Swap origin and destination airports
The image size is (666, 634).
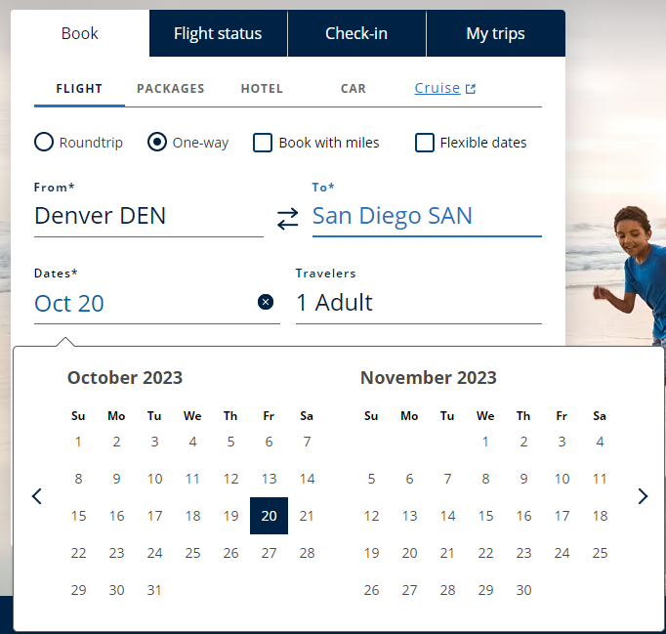(287, 218)
